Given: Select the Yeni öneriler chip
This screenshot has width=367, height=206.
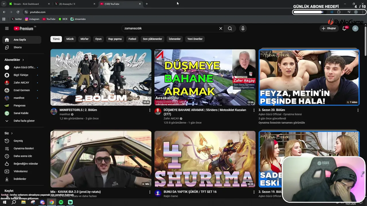Looking at the screenshot, I should 195,39.
